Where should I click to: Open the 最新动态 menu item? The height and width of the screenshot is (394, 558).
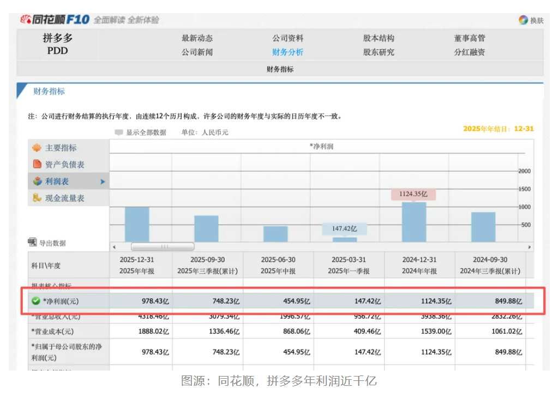(197, 38)
